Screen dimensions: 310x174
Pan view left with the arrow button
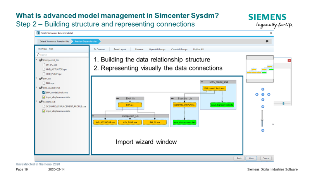[257, 94]
